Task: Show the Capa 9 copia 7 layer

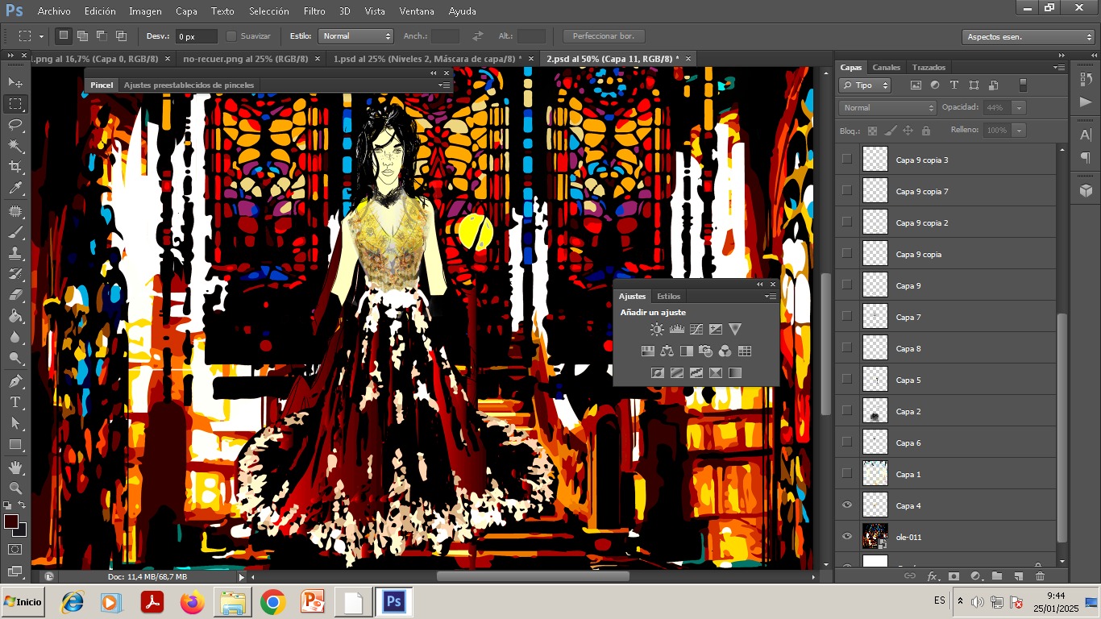Action: [846, 190]
